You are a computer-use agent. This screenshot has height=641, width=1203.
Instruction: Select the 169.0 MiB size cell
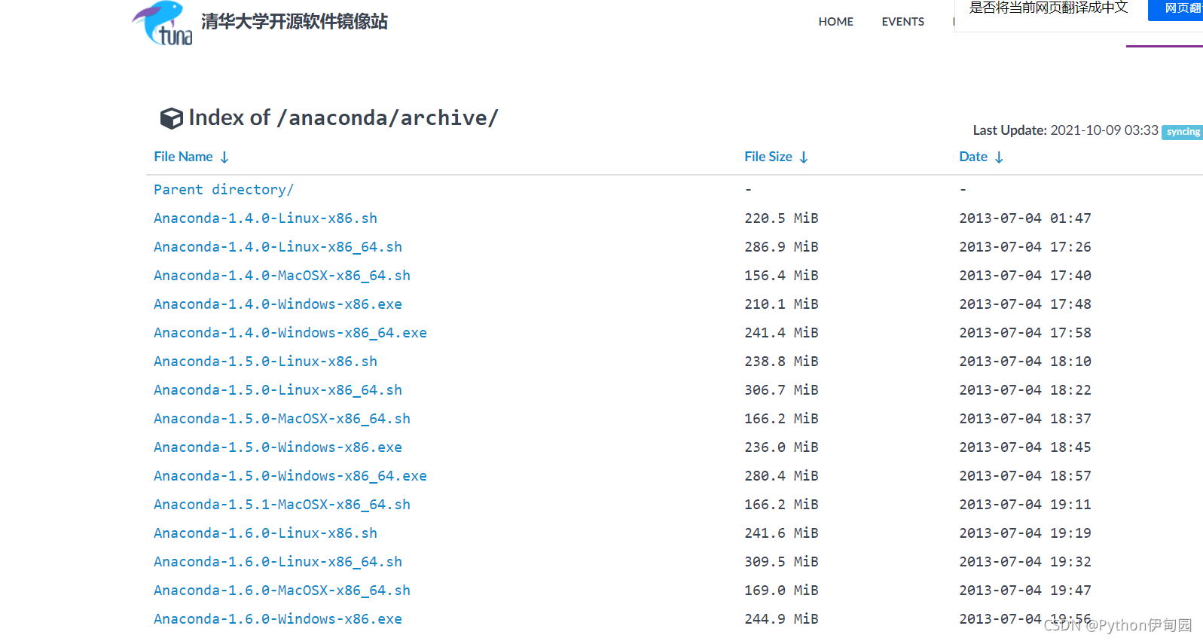[781, 591]
